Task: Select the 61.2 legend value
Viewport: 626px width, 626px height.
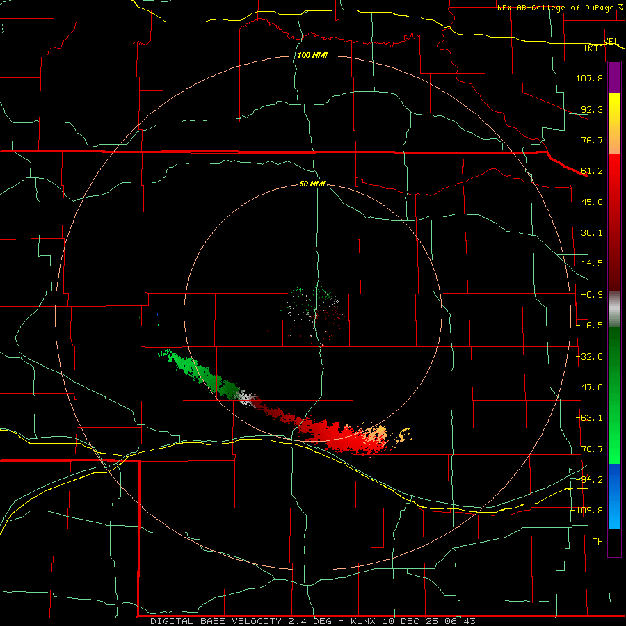Action: 592,171
